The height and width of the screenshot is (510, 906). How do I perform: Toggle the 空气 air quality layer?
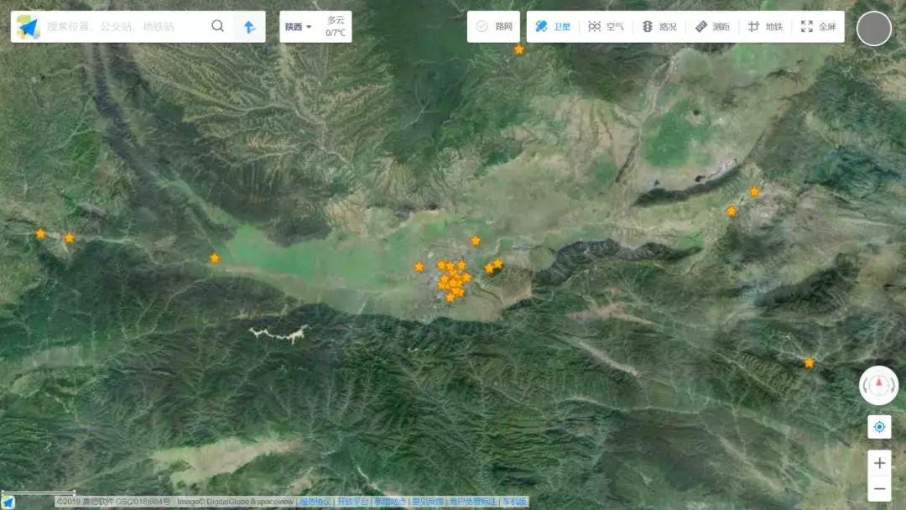tap(606, 27)
